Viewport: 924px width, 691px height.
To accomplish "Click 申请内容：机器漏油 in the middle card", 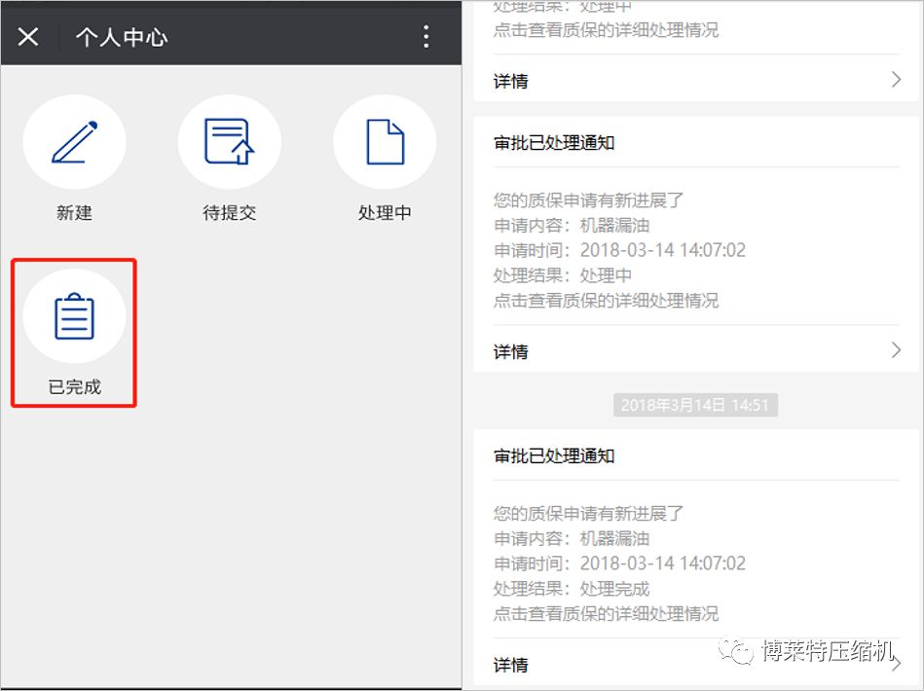I will click(x=571, y=225).
